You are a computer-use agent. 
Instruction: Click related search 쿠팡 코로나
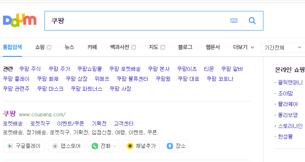220,79
